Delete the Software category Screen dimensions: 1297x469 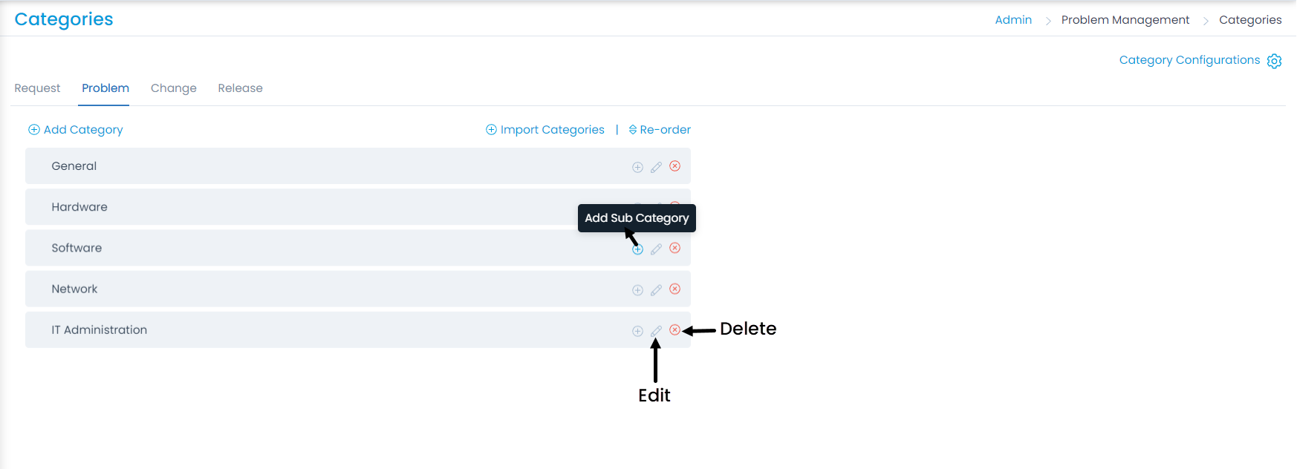click(674, 248)
